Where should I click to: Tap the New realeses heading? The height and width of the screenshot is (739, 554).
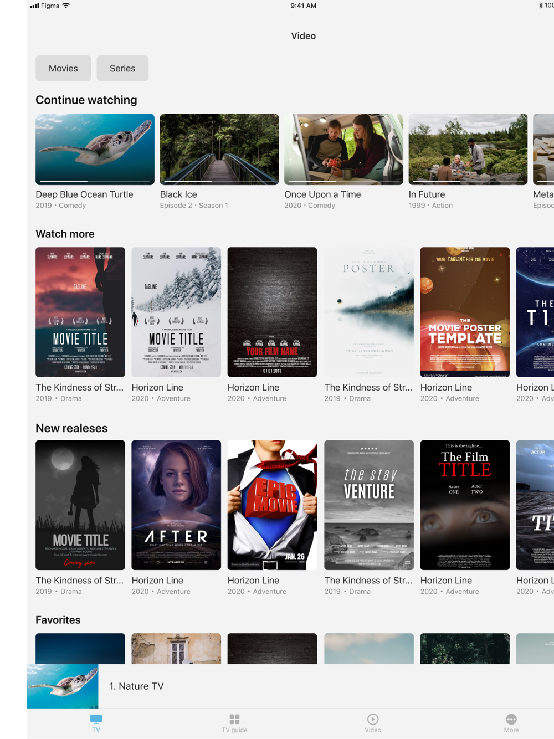71,428
